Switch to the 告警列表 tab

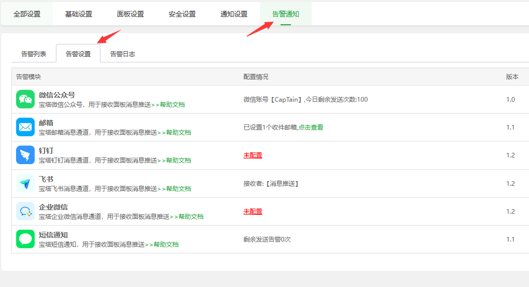point(34,54)
